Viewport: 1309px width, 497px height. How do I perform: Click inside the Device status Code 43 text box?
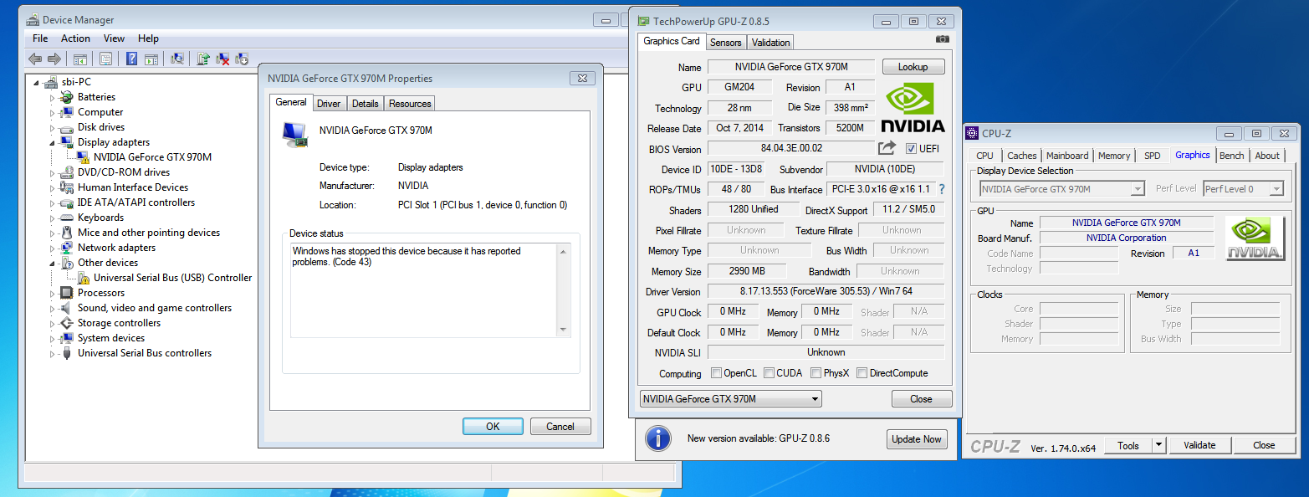(423, 290)
